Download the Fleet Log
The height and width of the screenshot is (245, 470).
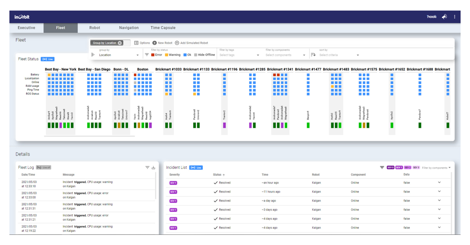pos(154,167)
